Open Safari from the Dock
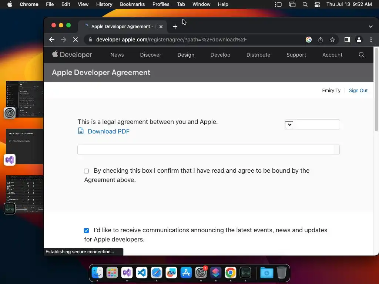Image resolution: width=379 pixels, height=284 pixels. 157,273
